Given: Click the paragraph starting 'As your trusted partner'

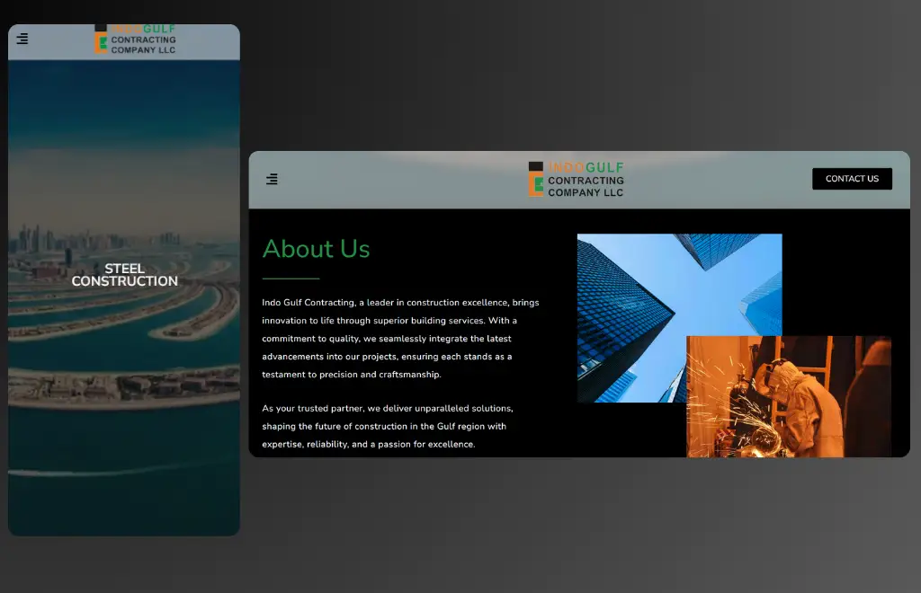Looking at the screenshot, I should pyautogui.click(x=387, y=426).
